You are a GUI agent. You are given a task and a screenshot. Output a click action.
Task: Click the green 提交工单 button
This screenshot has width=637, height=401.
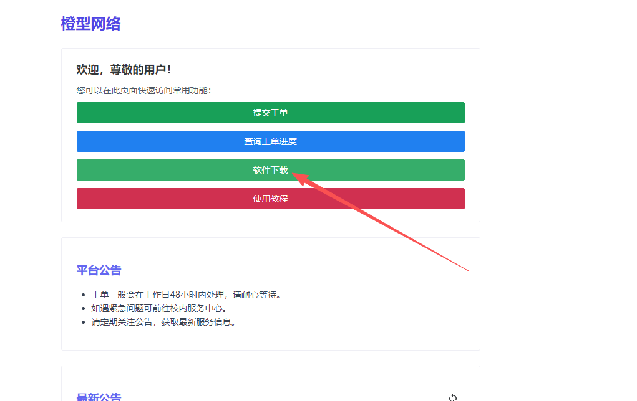[x=270, y=113]
